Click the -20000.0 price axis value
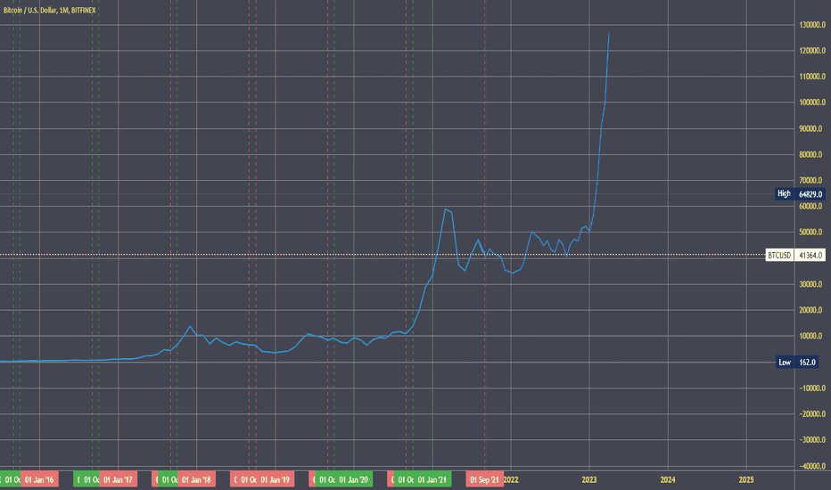This screenshot has width=831, height=490. [812, 414]
